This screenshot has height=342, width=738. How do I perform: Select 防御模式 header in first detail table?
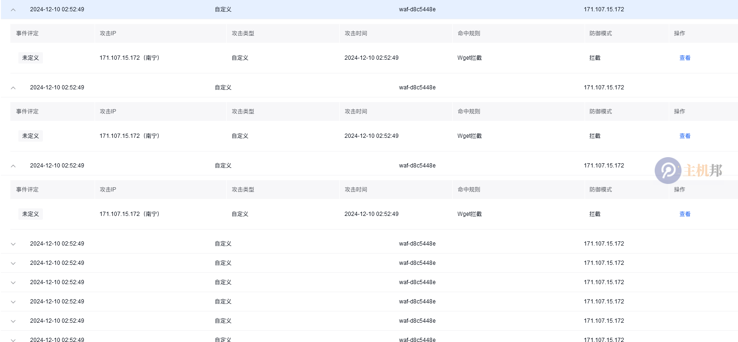click(x=601, y=33)
